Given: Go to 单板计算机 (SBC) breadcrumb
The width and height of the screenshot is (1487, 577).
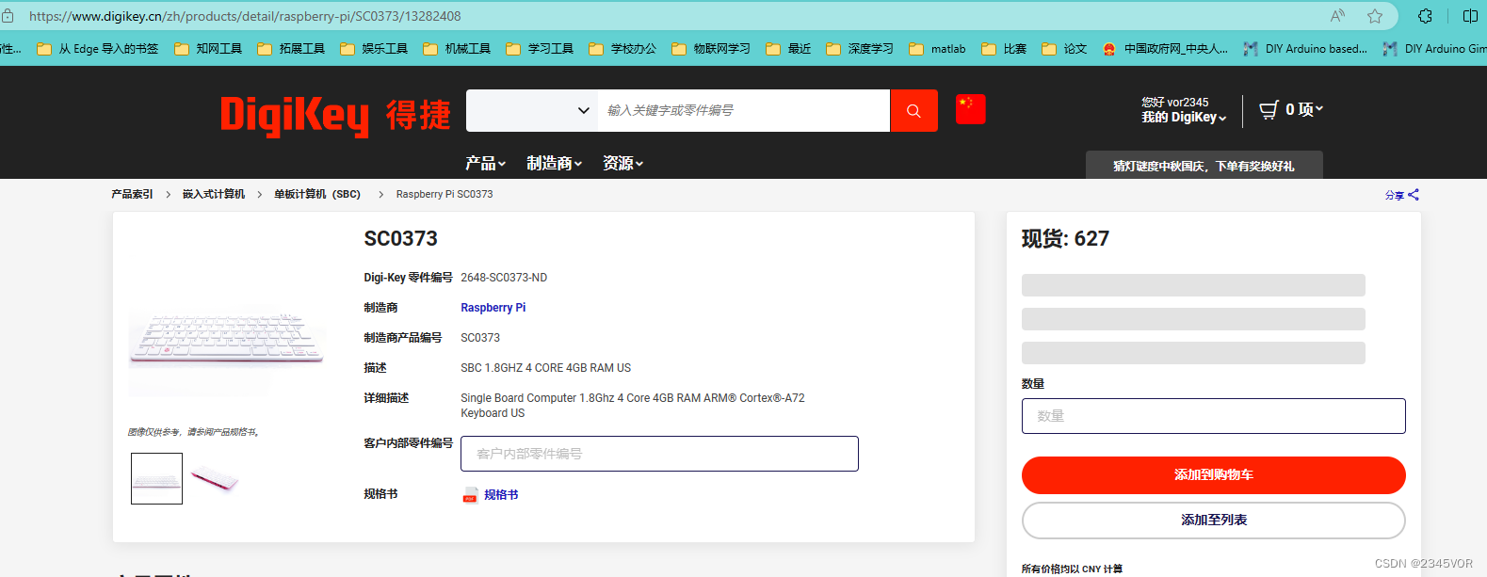Looking at the screenshot, I should tap(317, 194).
